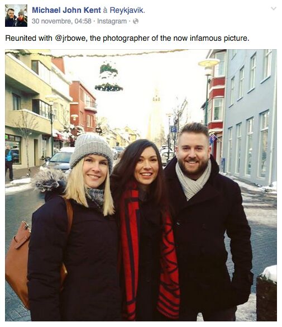Click the blue parking sign in the photo
Image resolution: width=282 pixels, height=327 pixels.
click(173, 129)
